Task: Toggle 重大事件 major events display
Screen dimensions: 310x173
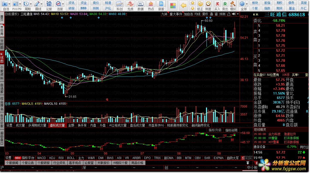Action: pos(176,14)
